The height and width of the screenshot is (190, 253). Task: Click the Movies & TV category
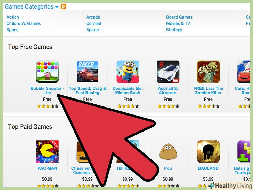pyautogui.click(x=178, y=23)
